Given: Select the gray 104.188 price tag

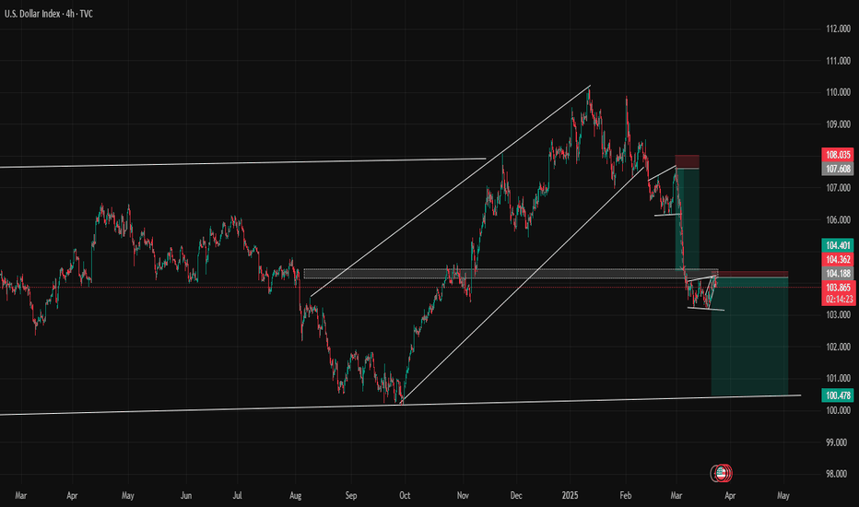Looking at the screenshot, I should click(x=838, y=274).
